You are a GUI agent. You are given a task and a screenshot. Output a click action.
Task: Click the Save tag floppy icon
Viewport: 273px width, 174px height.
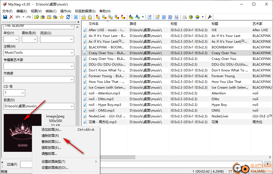tap(5, 17)
